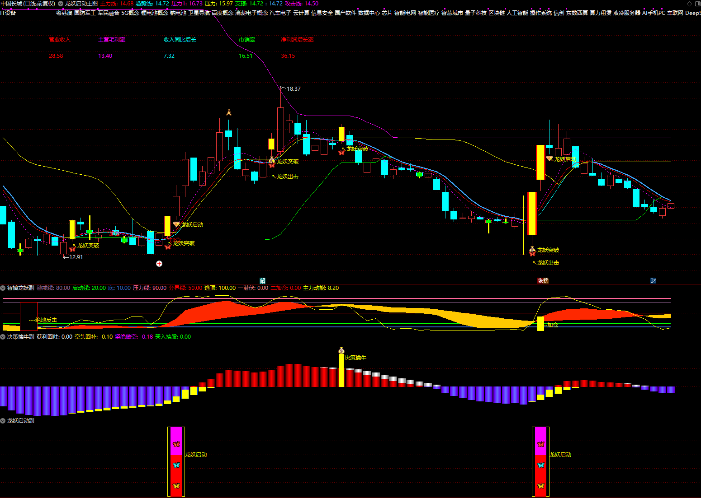Click the orange figure icon above candles
Viewport: 701px width, 498px height.
coord(229,112)
